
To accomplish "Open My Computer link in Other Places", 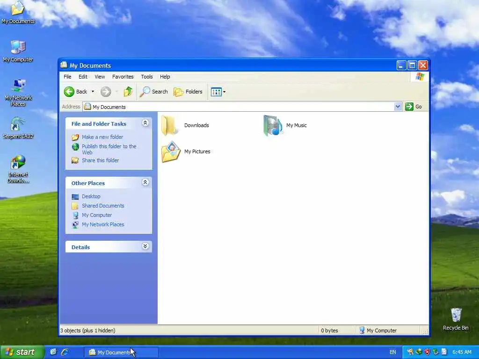I will coord(97,215).
